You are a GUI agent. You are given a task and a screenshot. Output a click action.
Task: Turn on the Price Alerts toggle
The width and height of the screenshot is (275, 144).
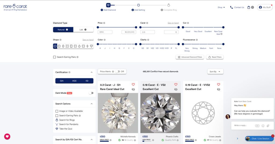pos(118,71)
